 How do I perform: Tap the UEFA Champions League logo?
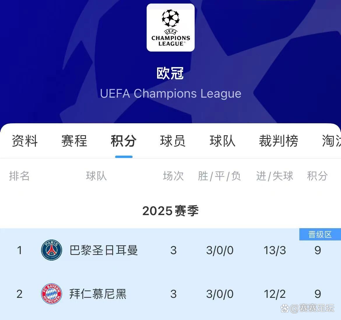(x=170, y=28)
